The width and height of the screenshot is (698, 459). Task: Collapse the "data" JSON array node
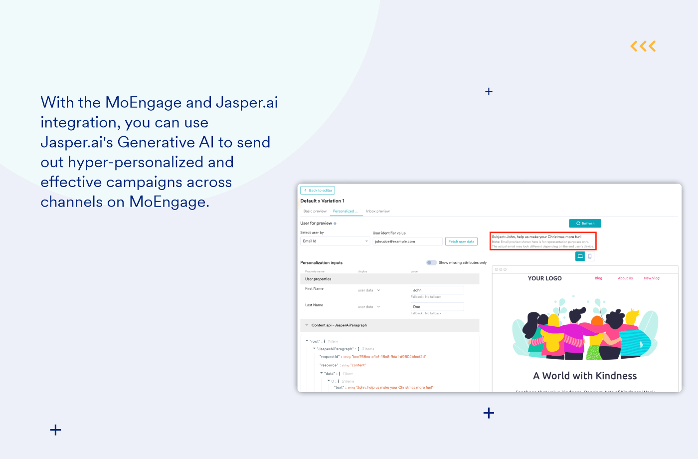322,373
